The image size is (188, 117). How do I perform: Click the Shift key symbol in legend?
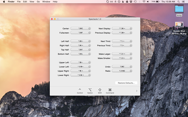(100, 90)
